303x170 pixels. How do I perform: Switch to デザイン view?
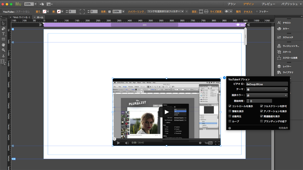(x=248, y=4)
